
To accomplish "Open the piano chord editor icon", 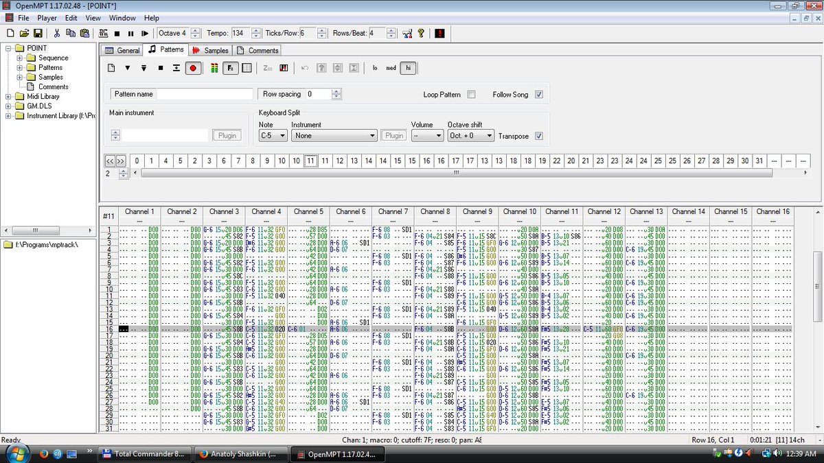I will (284, 68).
